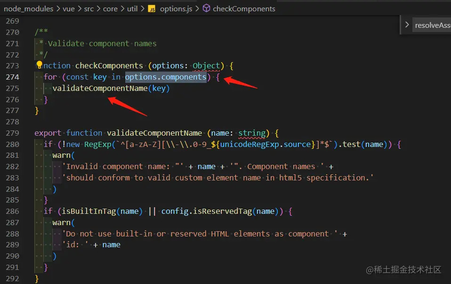This screenshot has width=451, height=284.
Task: Click the 'id: ' string on line 289
Action: [x=75, y=245]
